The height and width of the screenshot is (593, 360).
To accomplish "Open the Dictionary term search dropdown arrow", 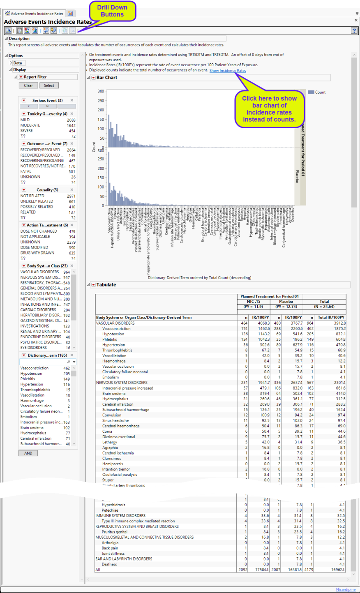I will pyautogui.click(x=74, y=362).
